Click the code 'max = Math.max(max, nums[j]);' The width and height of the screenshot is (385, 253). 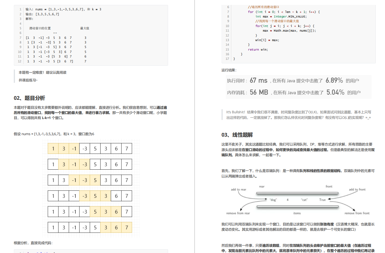pyautogui.click(x=289, y=30)
